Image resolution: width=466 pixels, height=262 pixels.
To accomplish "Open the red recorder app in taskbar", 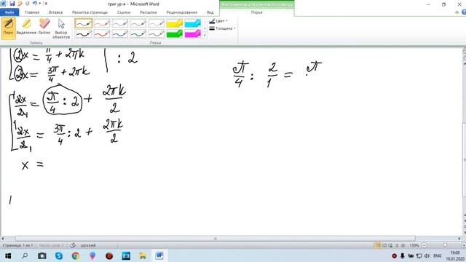I will click(x=109, y=255).
